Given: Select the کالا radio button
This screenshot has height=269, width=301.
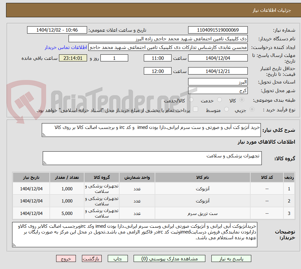Looking at the screenshot, I should [x=242, y=100].
